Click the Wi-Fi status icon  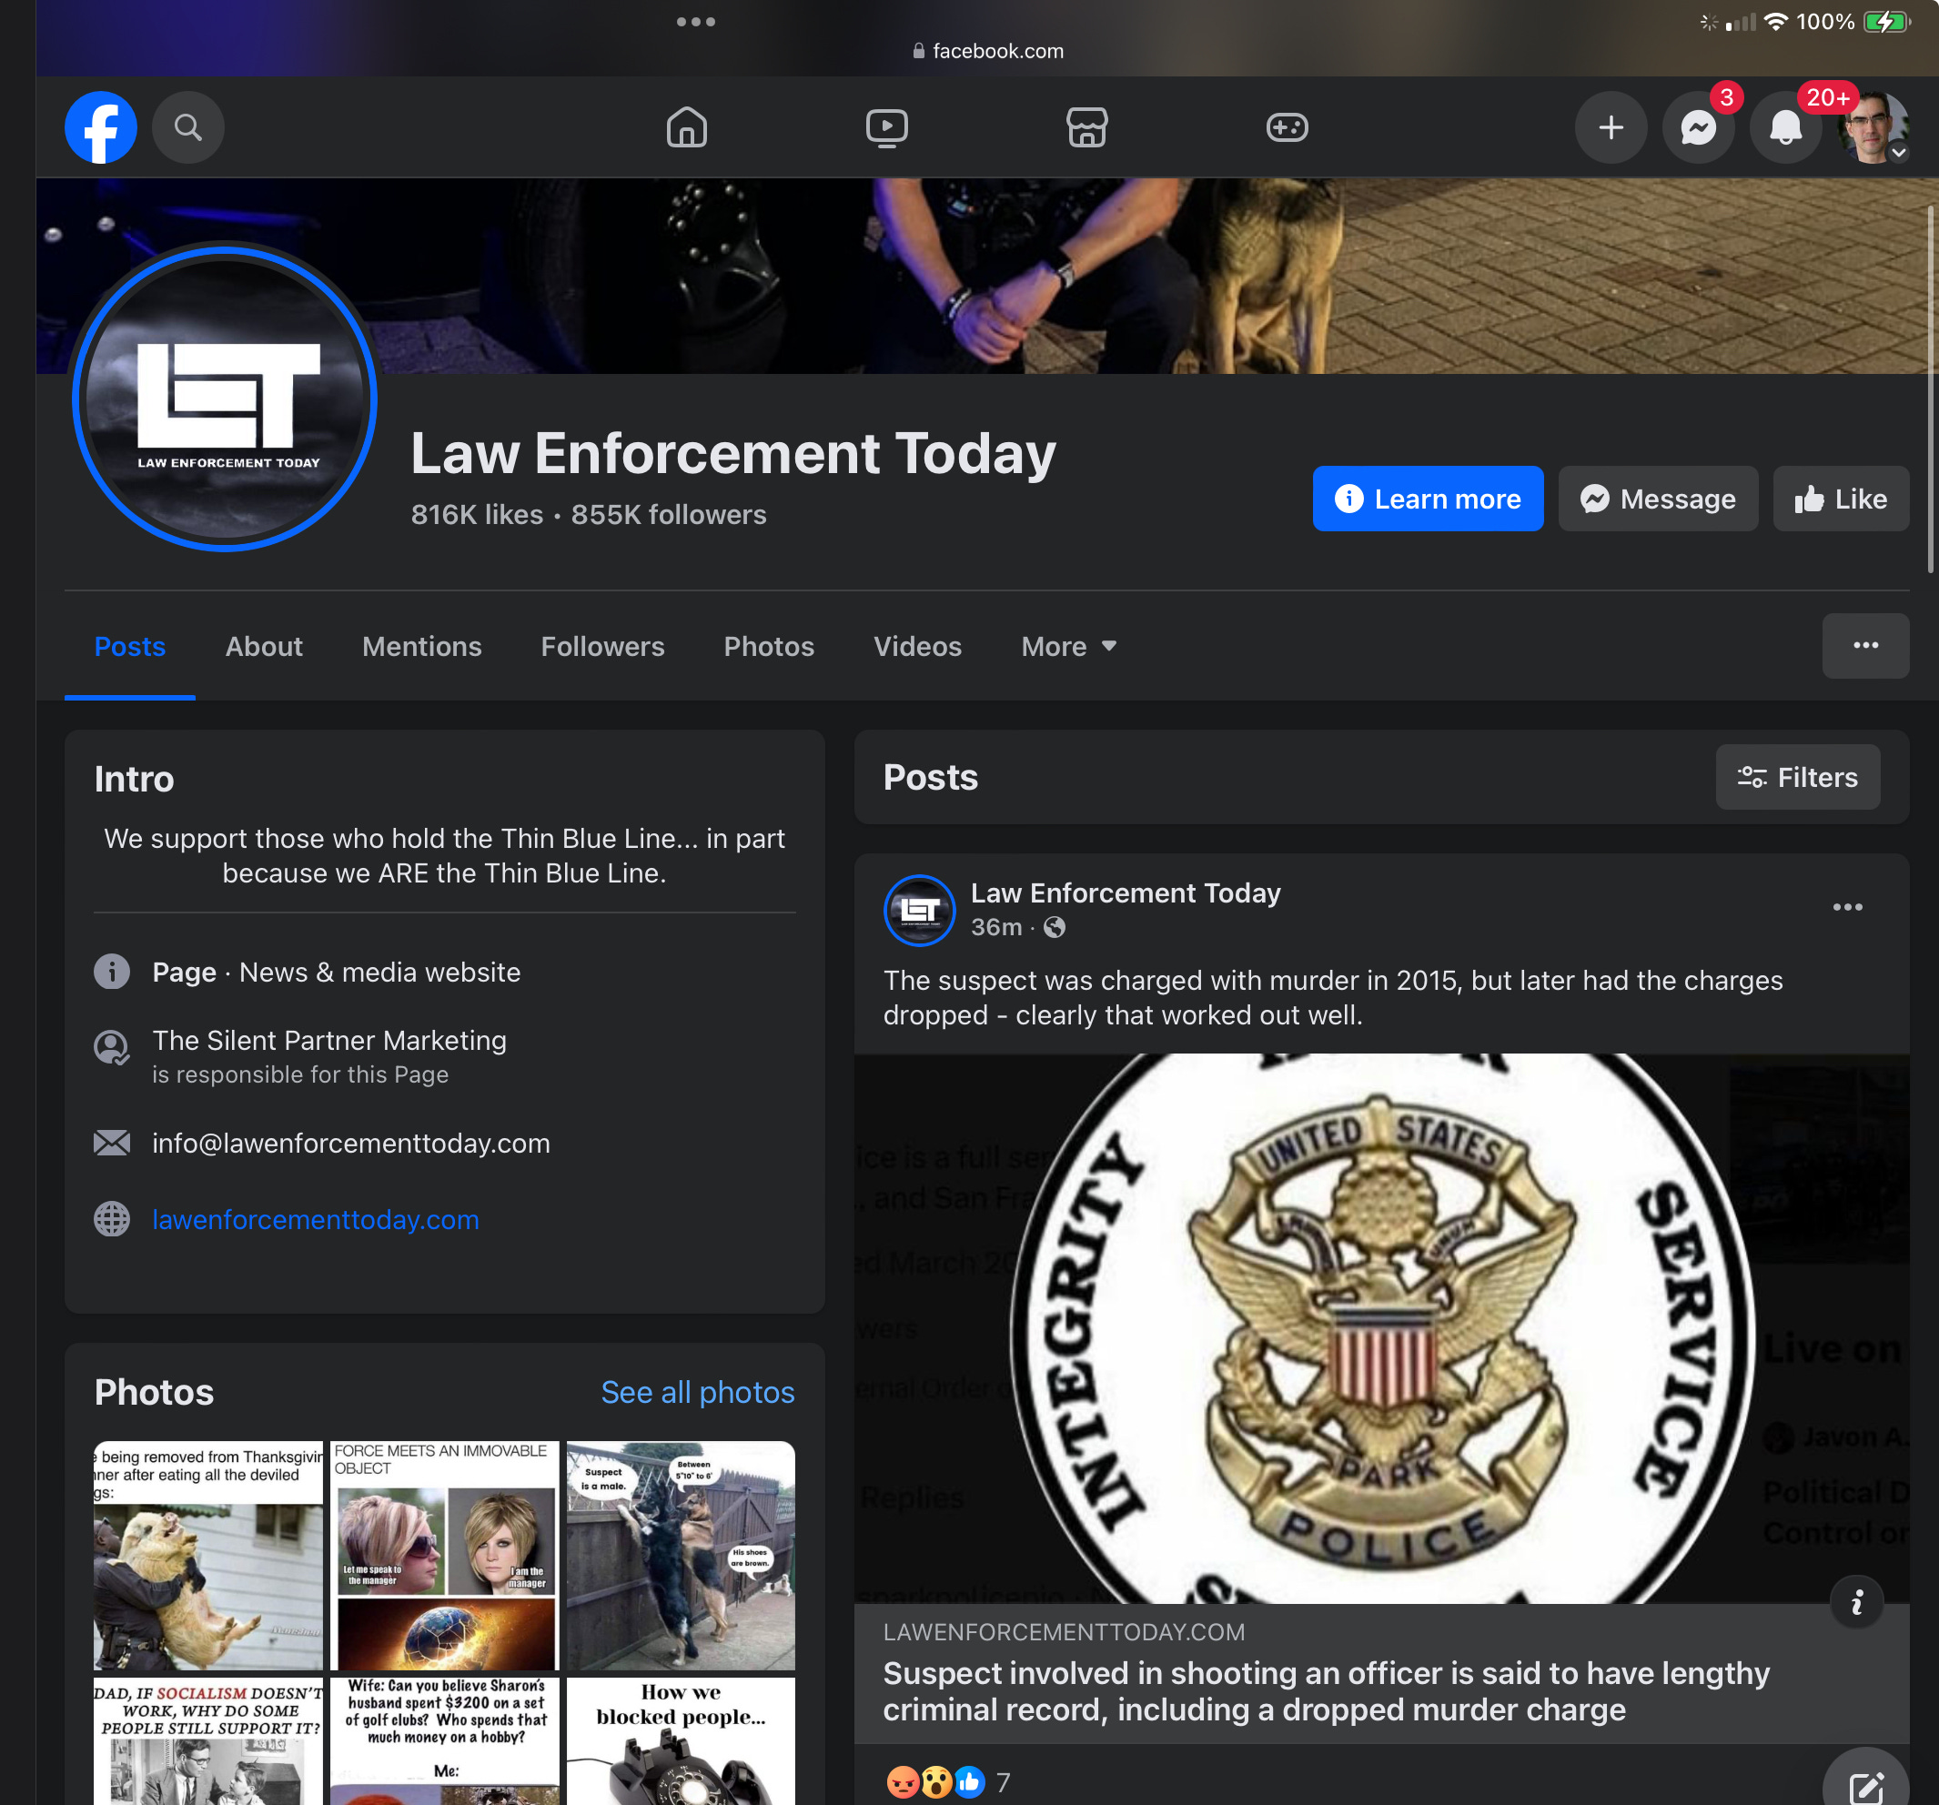click(1776, 22)
